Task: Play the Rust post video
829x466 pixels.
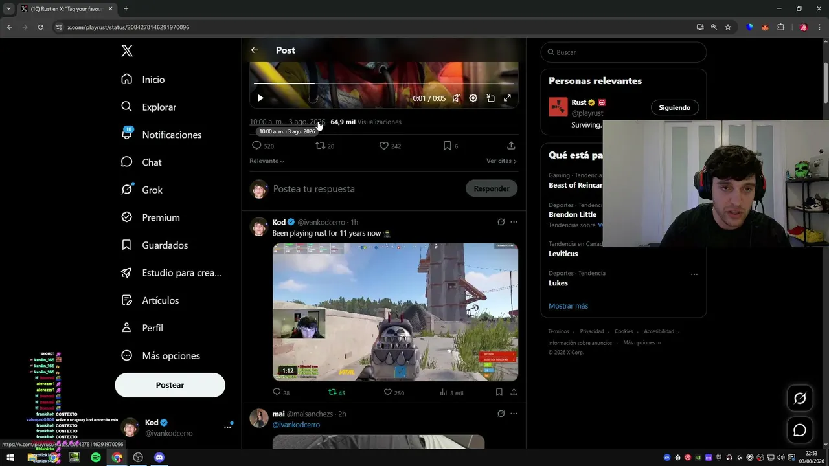Action: point(260,98)
